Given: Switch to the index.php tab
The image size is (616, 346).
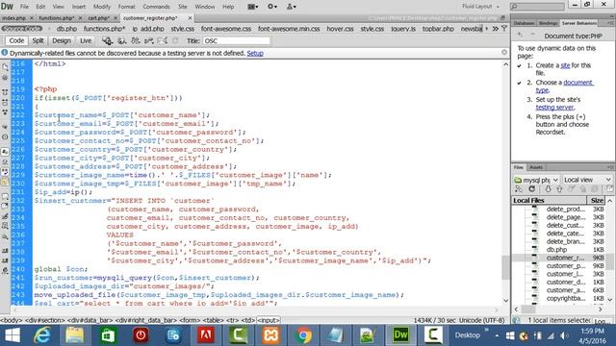Looking at the screenshot, I should [x=14, y=18].
